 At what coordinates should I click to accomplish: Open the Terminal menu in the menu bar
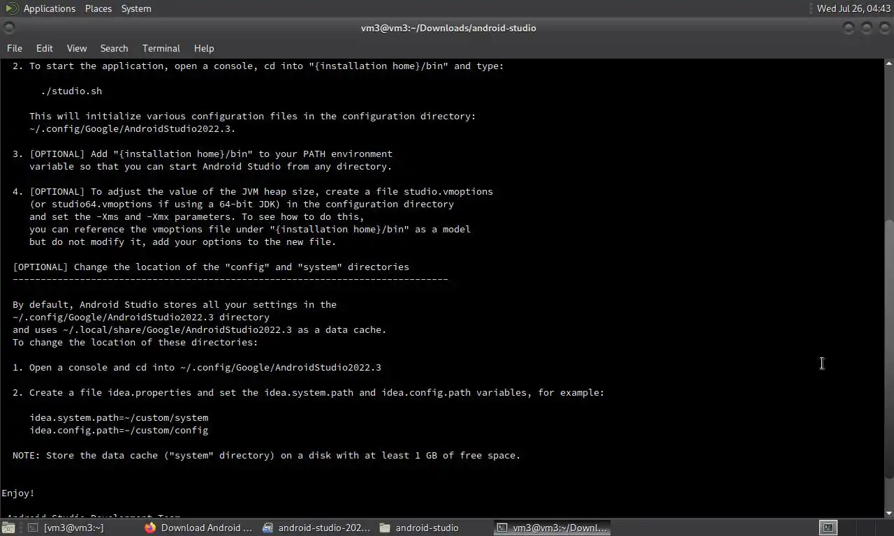pyautogui.click(x=161, y=48)
